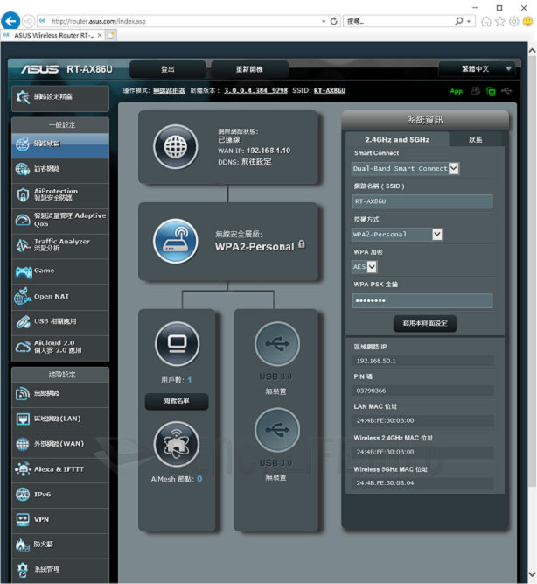
Task: Select the wireless router security icon
Action: point(175,241)
